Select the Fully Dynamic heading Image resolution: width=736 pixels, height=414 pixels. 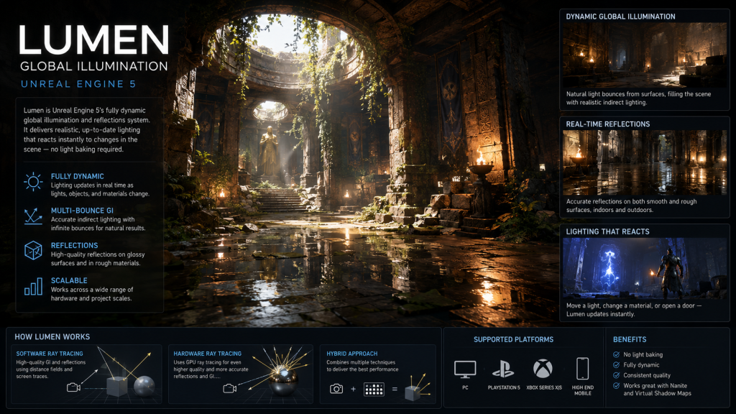click(x=78, y=176)
